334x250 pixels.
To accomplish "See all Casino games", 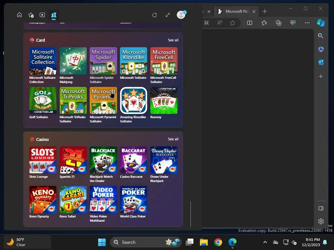I will (173, 139).
